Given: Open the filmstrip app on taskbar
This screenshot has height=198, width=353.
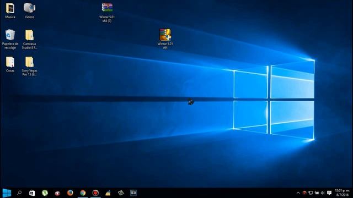Looking at the screenshot, I should tap(133, 193).
